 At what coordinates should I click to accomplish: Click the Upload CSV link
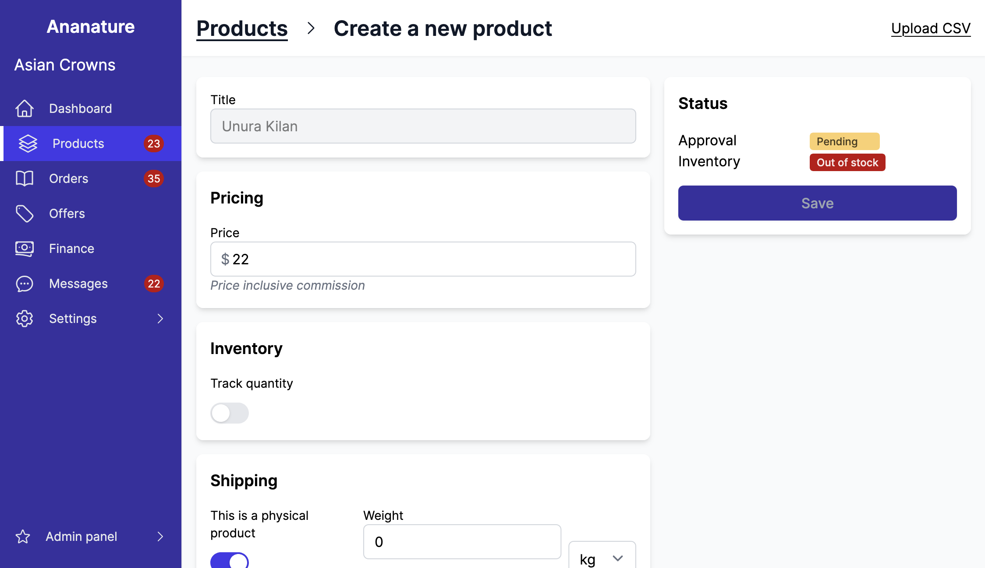tap(930, 28)
